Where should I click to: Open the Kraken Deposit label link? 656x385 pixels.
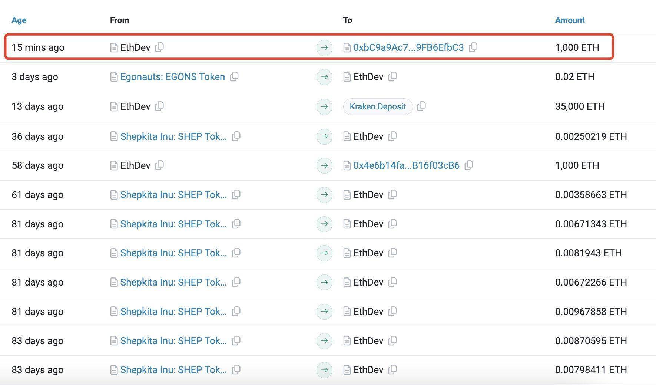click(377, 106)
